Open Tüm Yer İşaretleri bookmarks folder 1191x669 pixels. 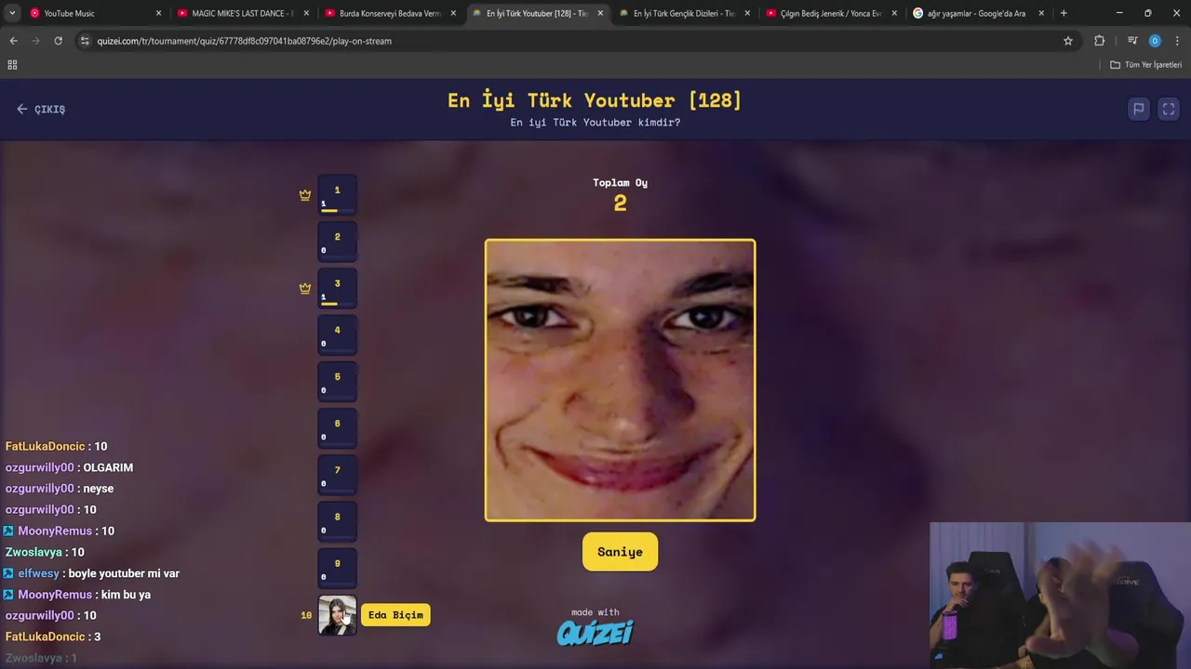click(1145, 65)
